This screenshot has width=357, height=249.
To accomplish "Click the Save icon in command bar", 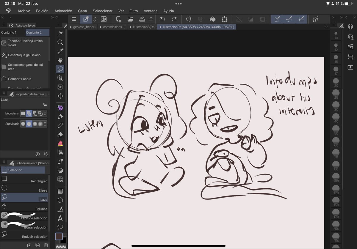I will tap(142, 19).
